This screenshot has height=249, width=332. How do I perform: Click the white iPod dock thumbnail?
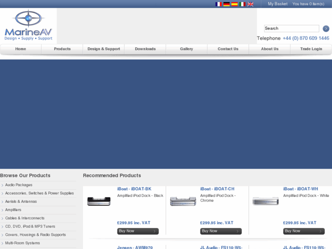(265, 201)
